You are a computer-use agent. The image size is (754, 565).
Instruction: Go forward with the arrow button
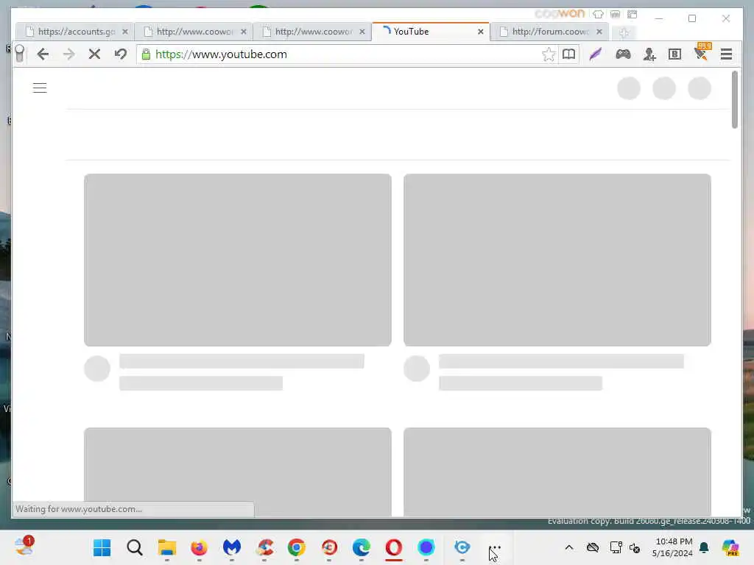(68, 54)
